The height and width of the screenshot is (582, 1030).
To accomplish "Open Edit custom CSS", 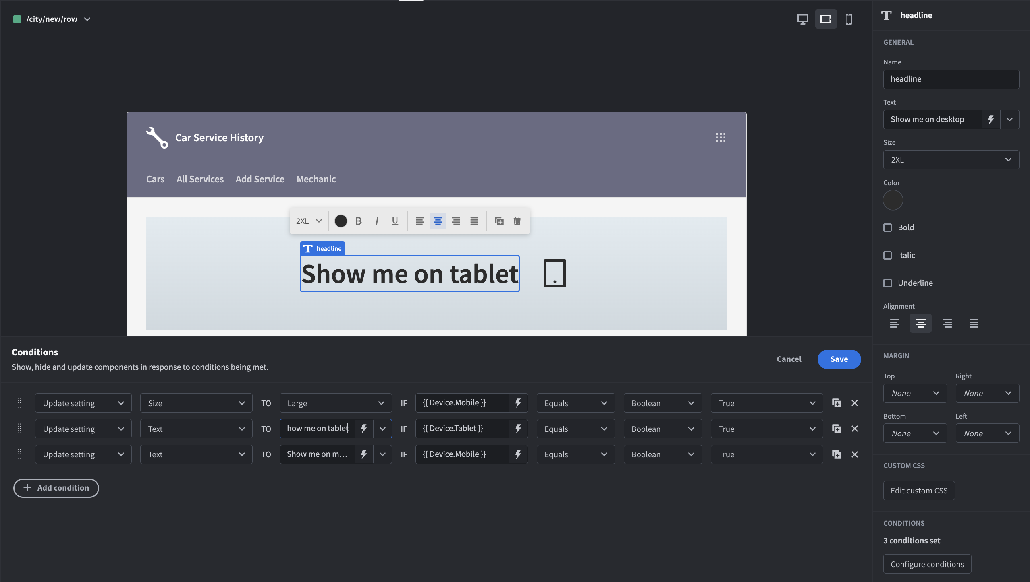I will [919, 491].
